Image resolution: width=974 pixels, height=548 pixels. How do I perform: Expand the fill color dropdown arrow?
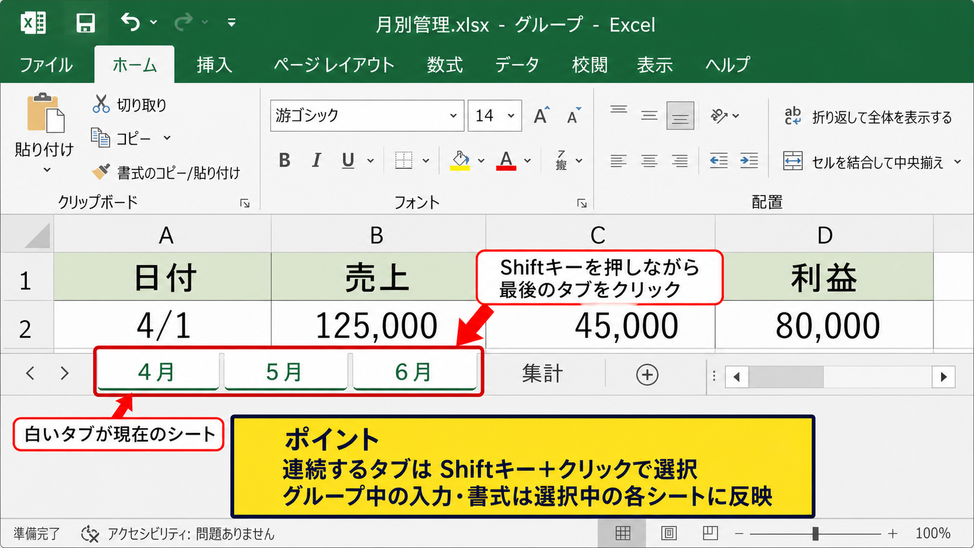point(481,161)
